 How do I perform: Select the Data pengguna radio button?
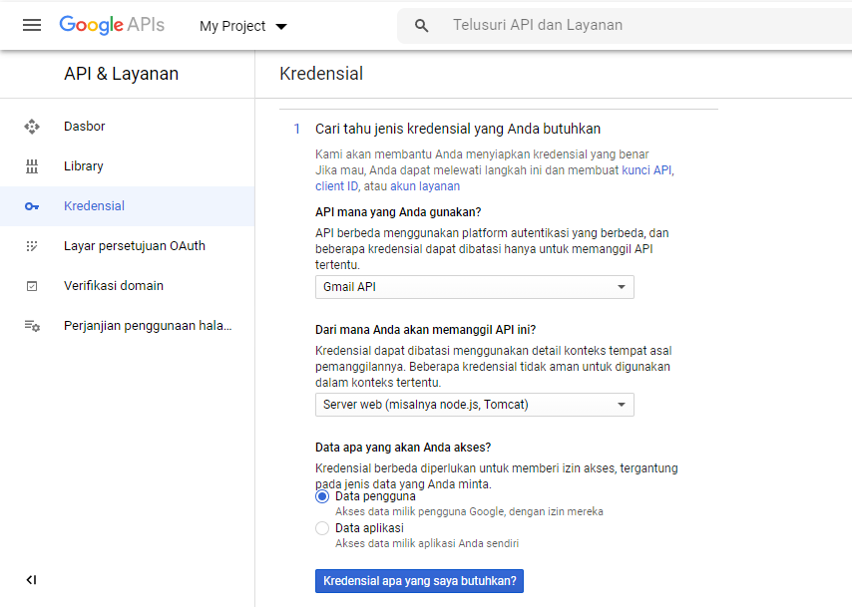point(322,496)
